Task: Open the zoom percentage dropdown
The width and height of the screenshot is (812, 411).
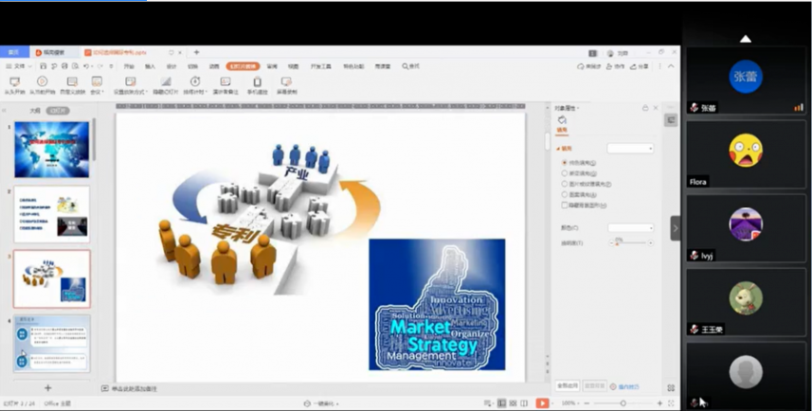Action: (570, 403)
